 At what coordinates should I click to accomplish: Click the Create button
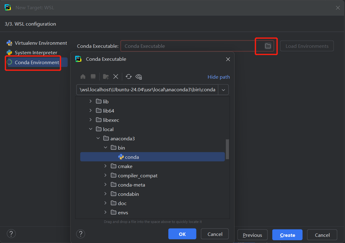coord(287,235)
